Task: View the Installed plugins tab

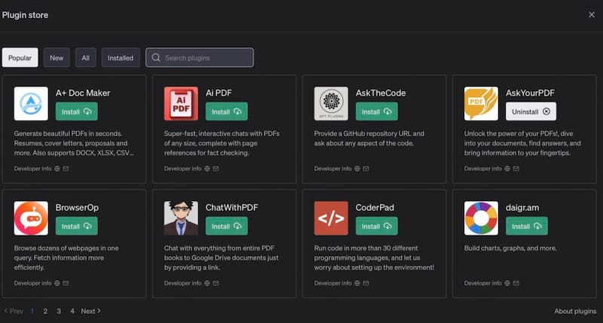Action: click(x=121, y=58)
